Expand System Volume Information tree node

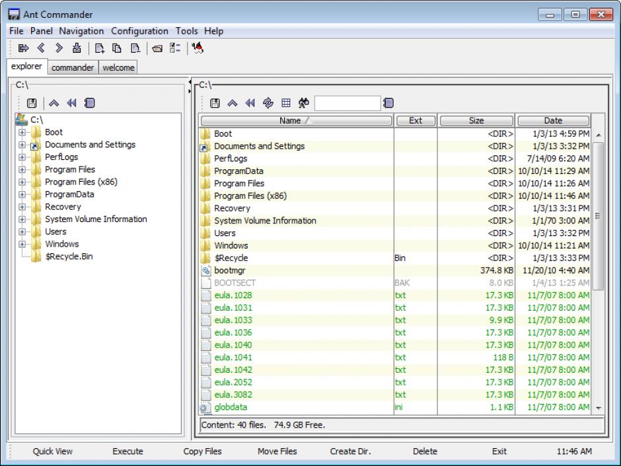coord(22,219)
